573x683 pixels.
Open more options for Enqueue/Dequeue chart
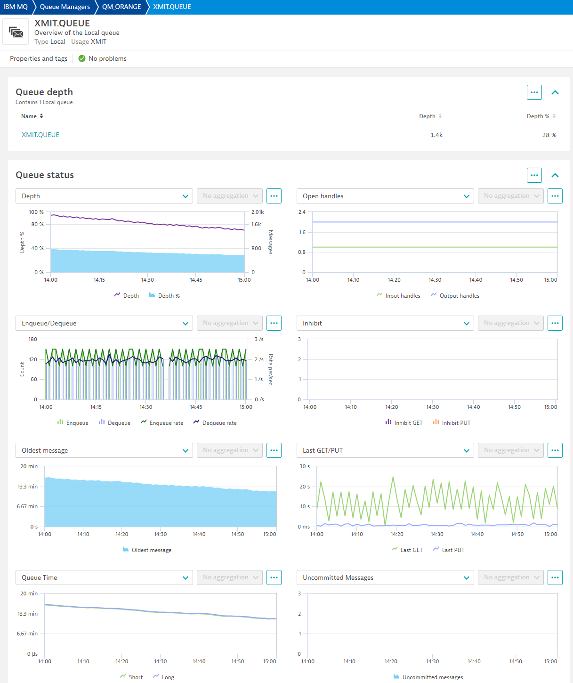coord(274,323)
